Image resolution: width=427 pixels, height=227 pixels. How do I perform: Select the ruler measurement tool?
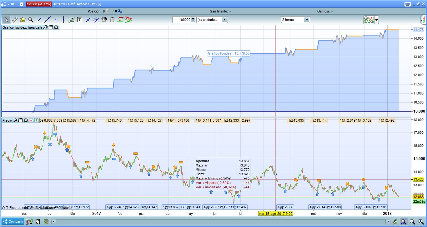pos(14,20)
